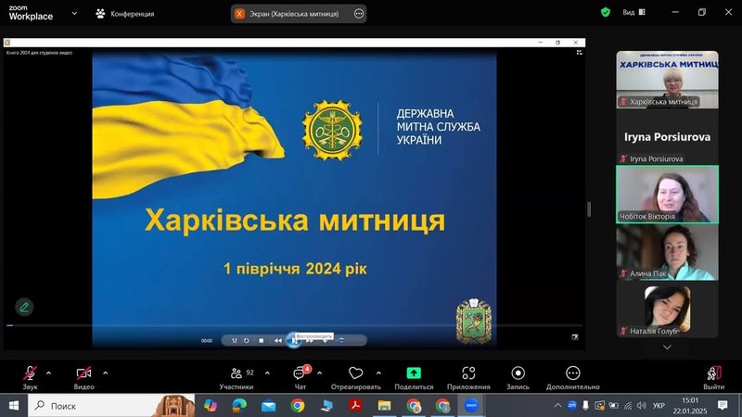This screenshot has width=742, height=417.
Task: Open File Explorer from the taskbar
Action: pos(384,406)
